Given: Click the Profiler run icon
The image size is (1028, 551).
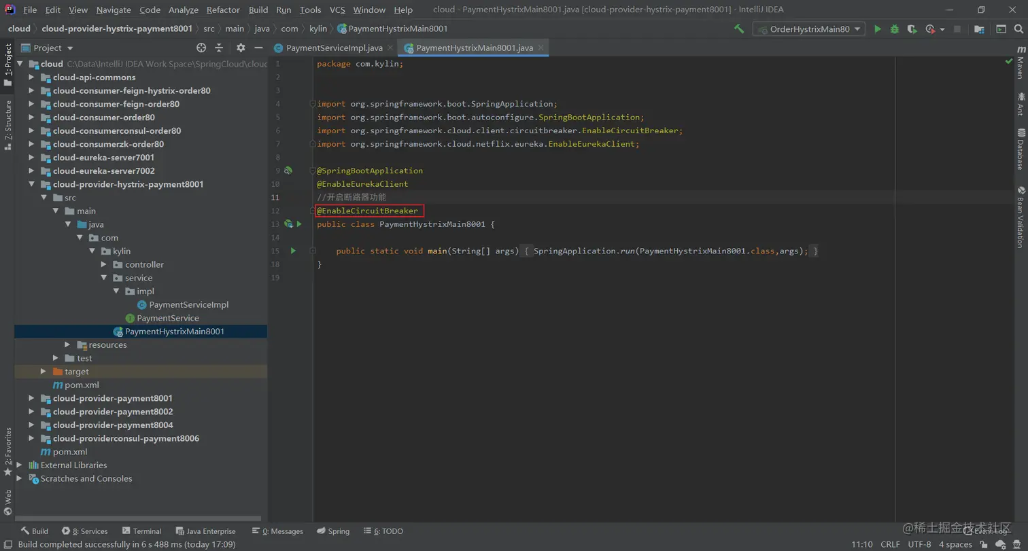Looking at the screenshot, I should point(930,29).
